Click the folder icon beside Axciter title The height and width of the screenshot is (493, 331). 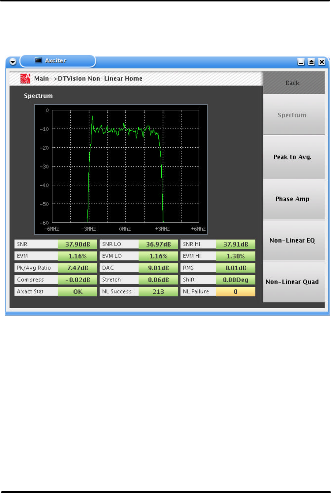38,60
